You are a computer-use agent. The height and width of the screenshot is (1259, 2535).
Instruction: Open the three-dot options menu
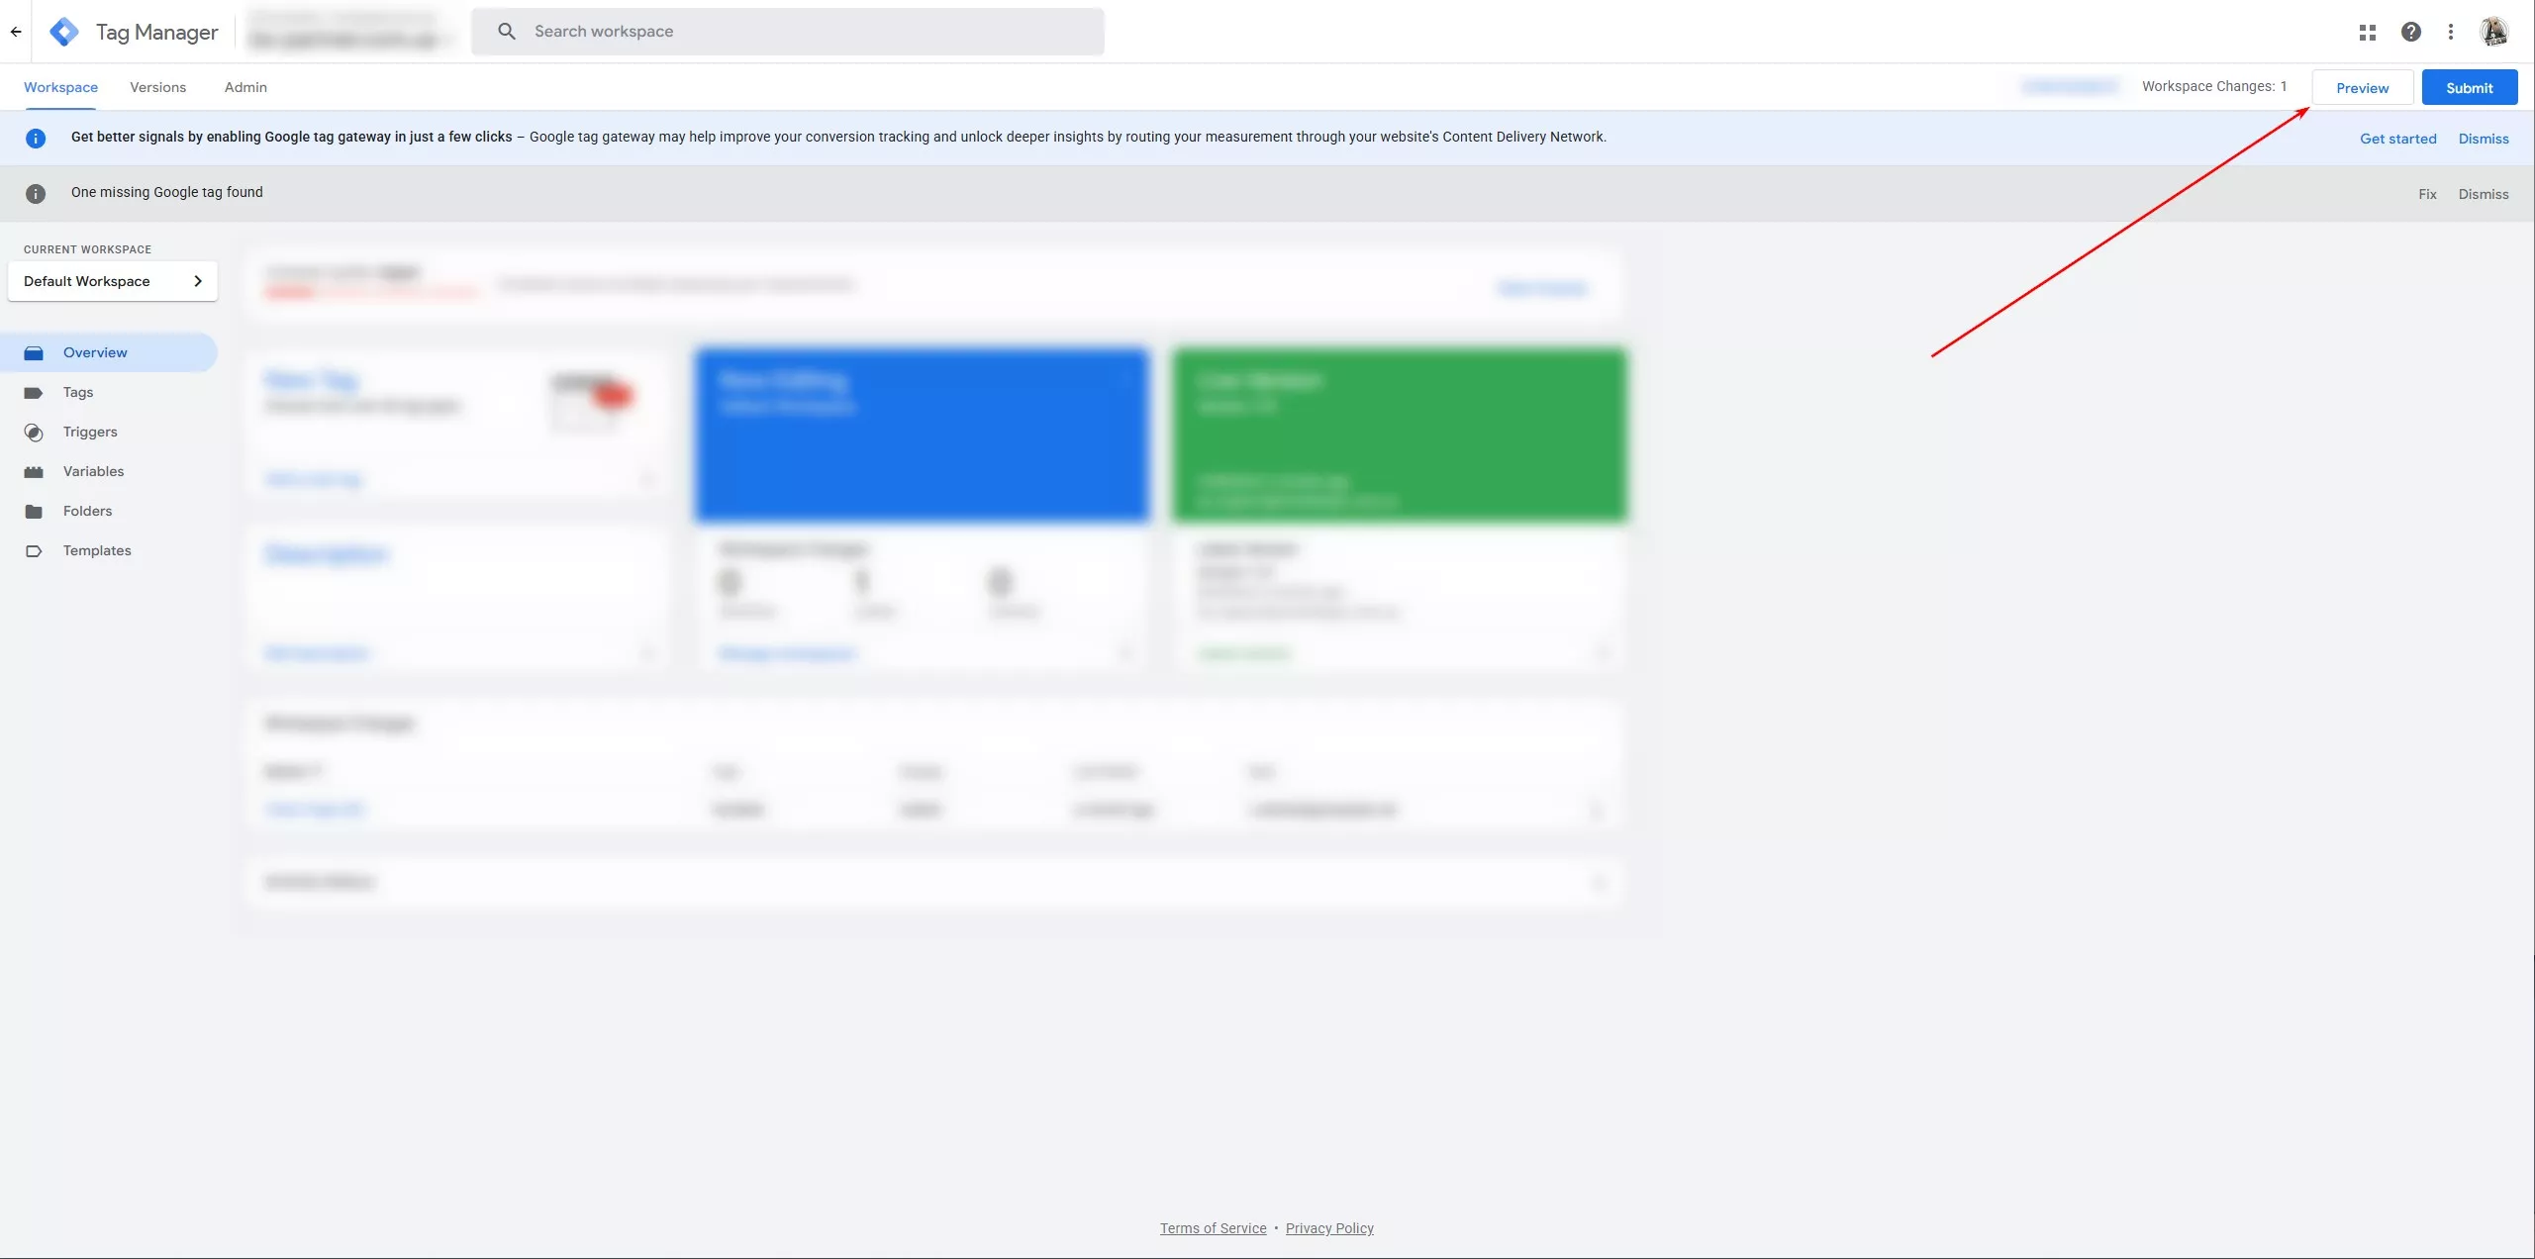2451,31
